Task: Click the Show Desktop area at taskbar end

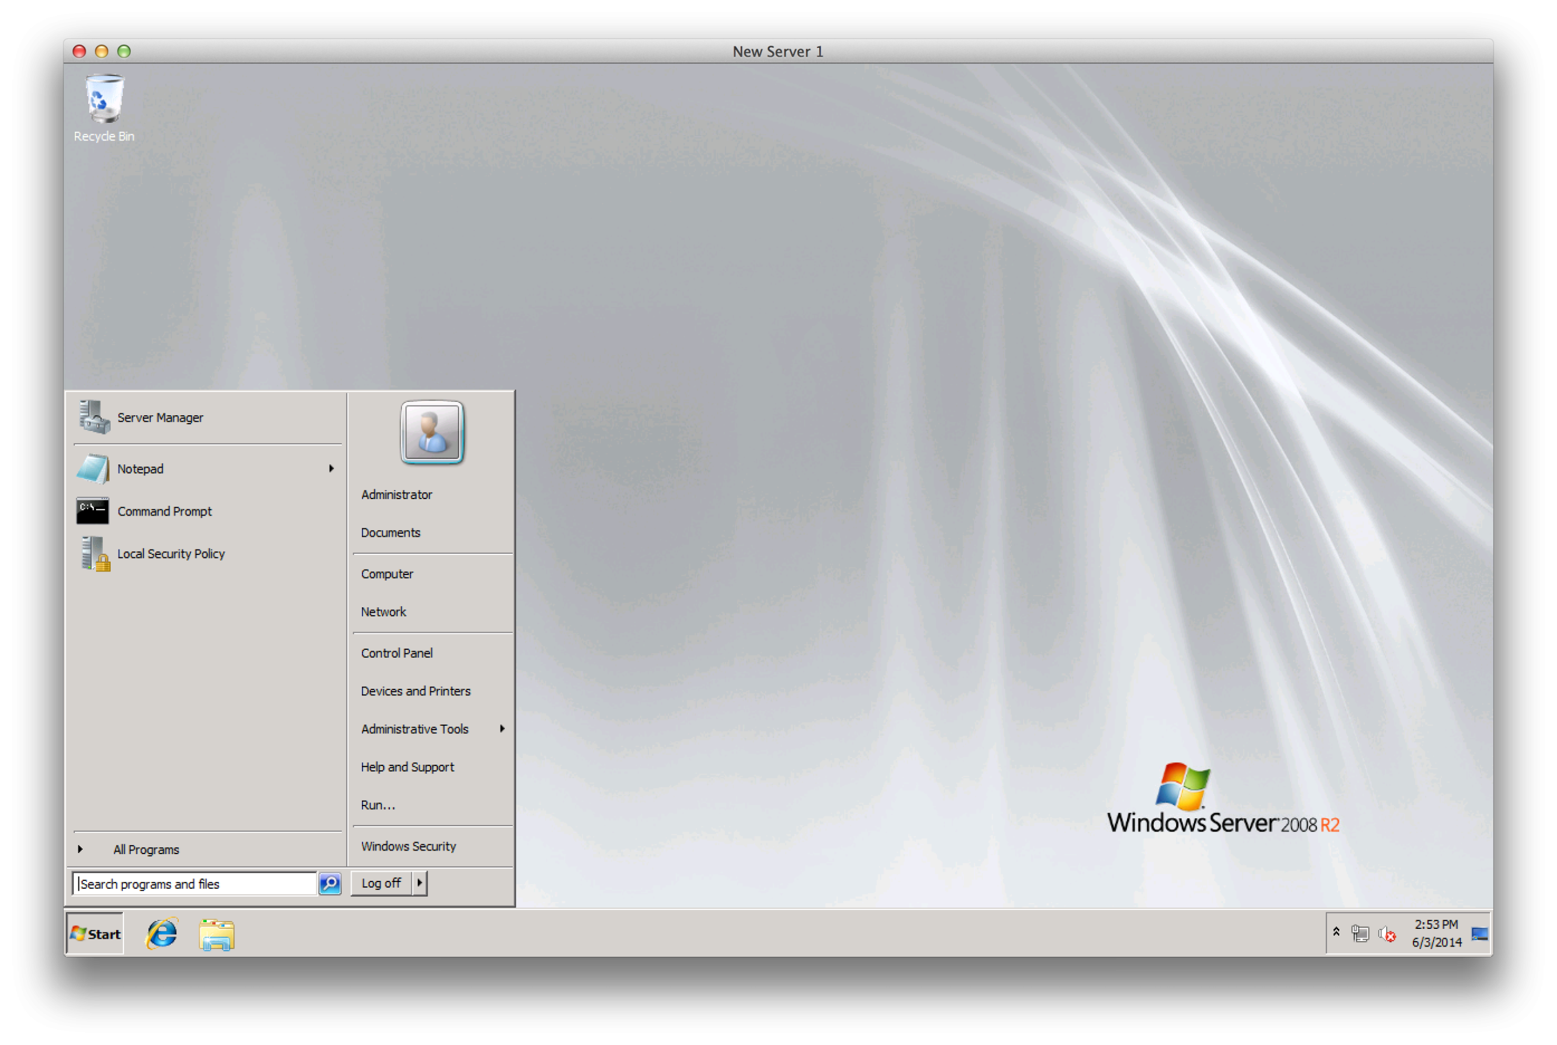Action: [1482, 933]
